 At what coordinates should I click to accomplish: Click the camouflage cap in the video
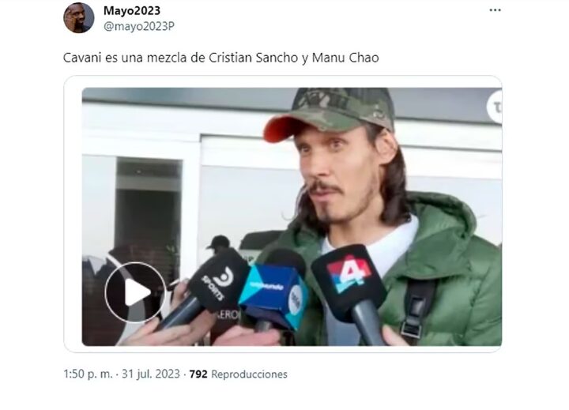click(x=329, y=112)
